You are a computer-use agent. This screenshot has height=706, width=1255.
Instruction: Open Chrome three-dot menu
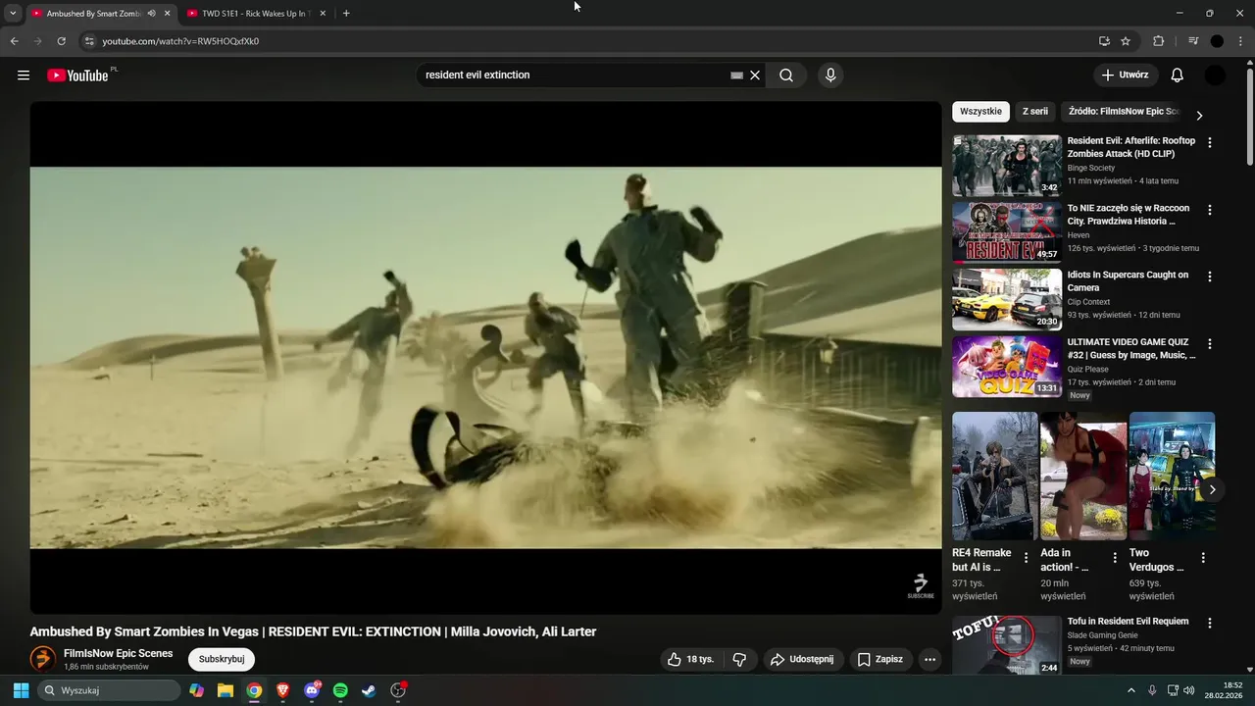1240,41
